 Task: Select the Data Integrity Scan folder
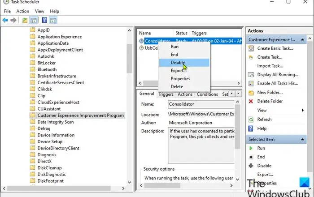56,122
